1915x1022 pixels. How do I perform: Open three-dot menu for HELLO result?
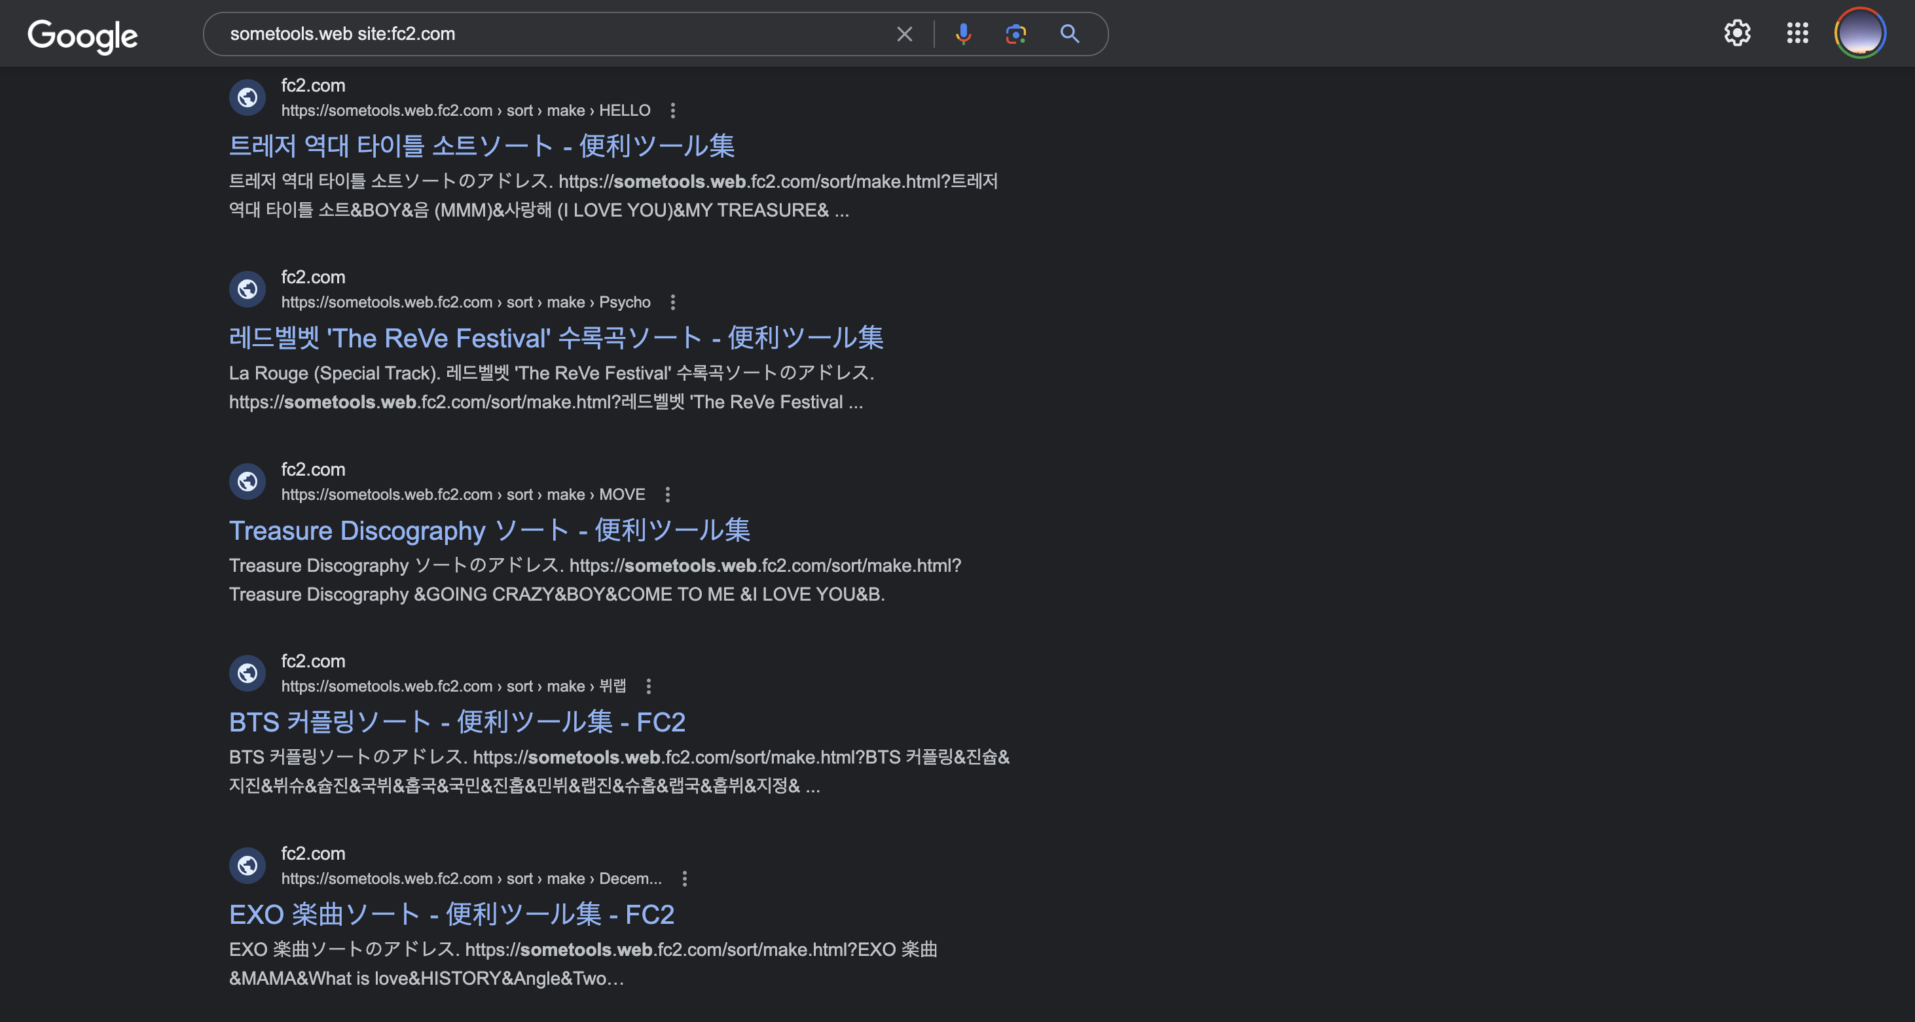[673, 111]
